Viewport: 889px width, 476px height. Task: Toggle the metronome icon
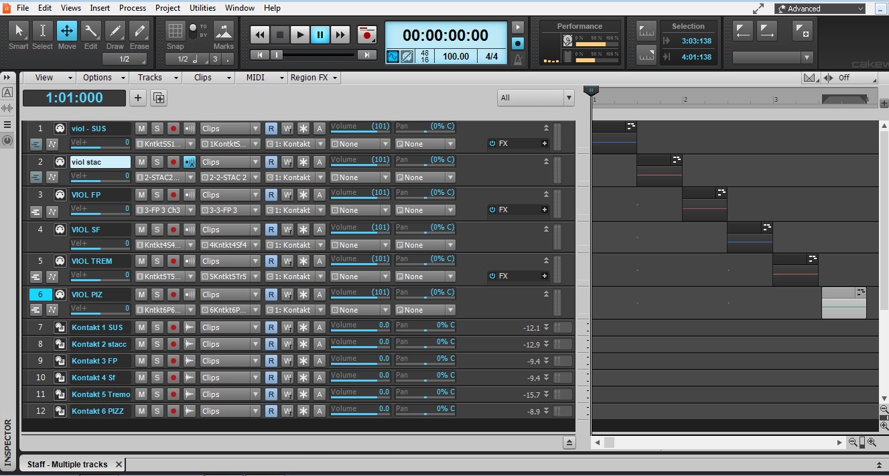tap(518, 60)
